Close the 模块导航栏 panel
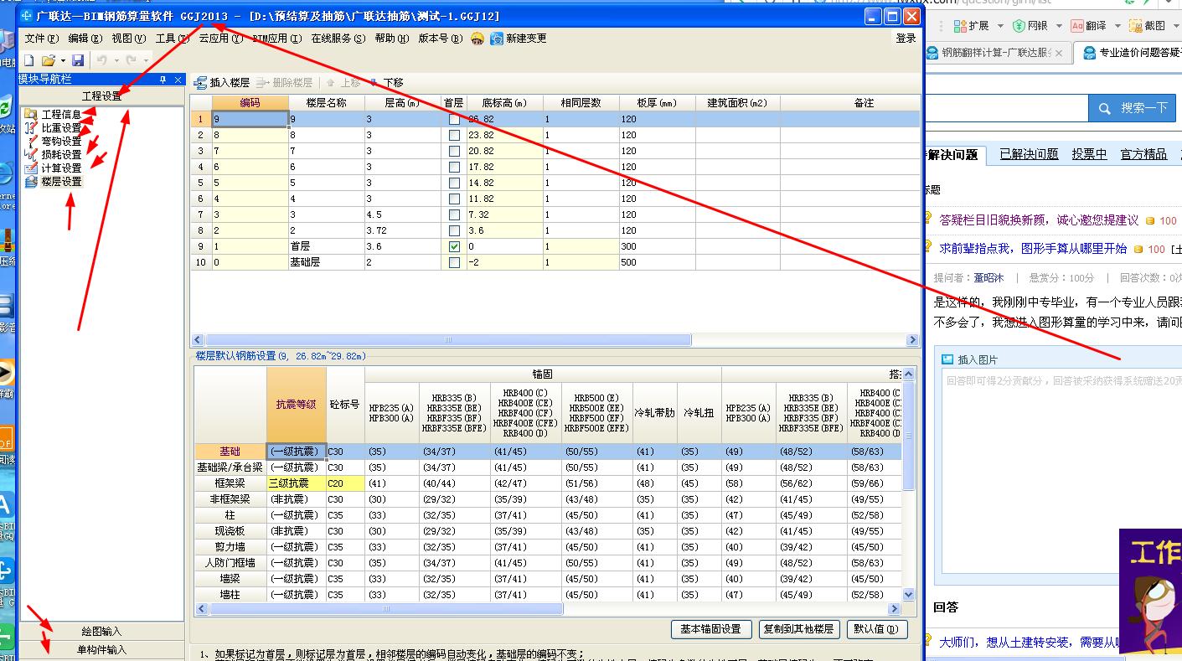This screenshot has height=661, width=1182. tap(178, 80)
